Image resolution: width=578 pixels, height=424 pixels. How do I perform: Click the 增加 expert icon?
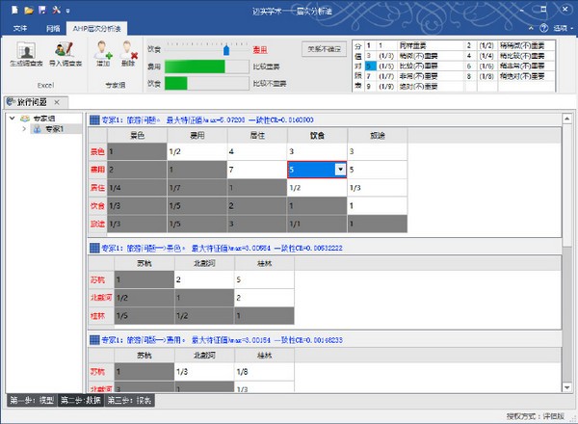point(103,50)
